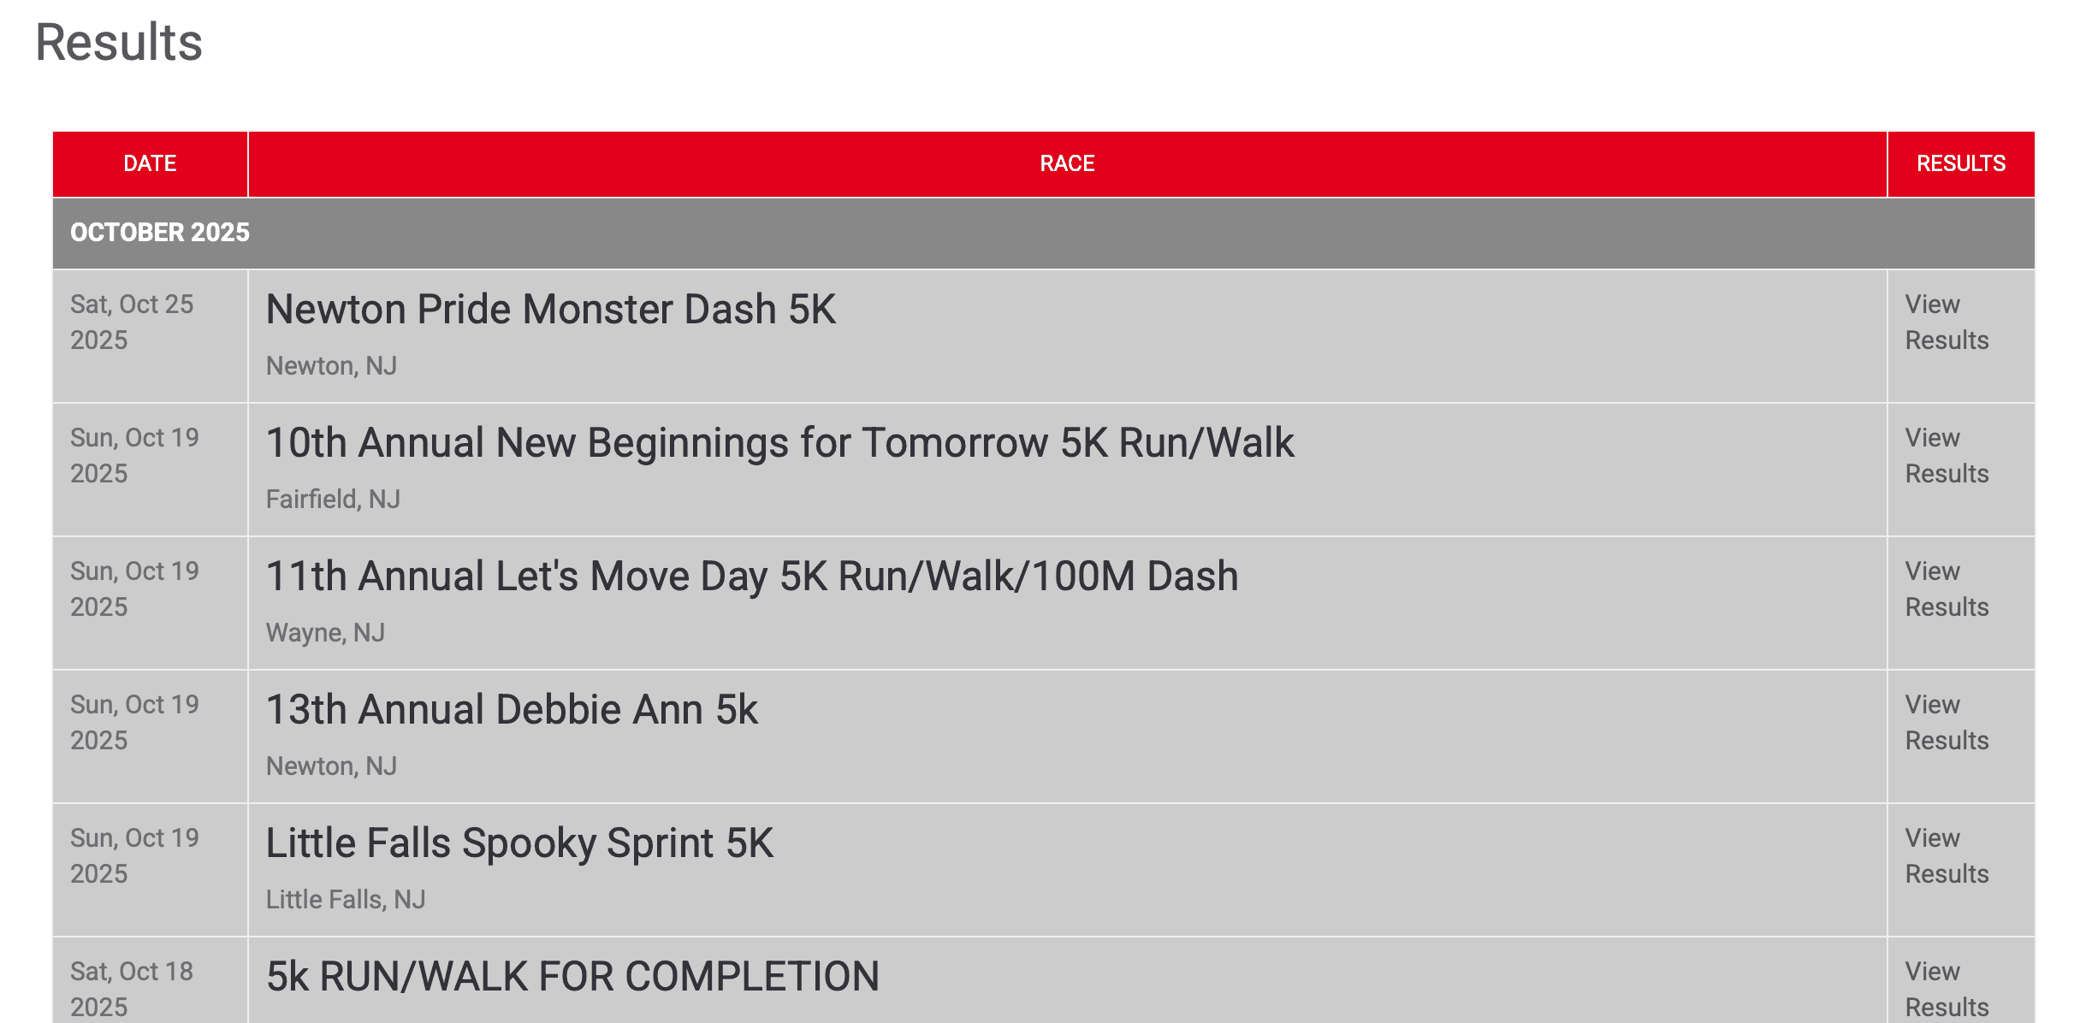View Results for Debbie Ann 5k
This screenshot has height=1023, width=2086.
pyautogui.click(x=1946, y=723)
